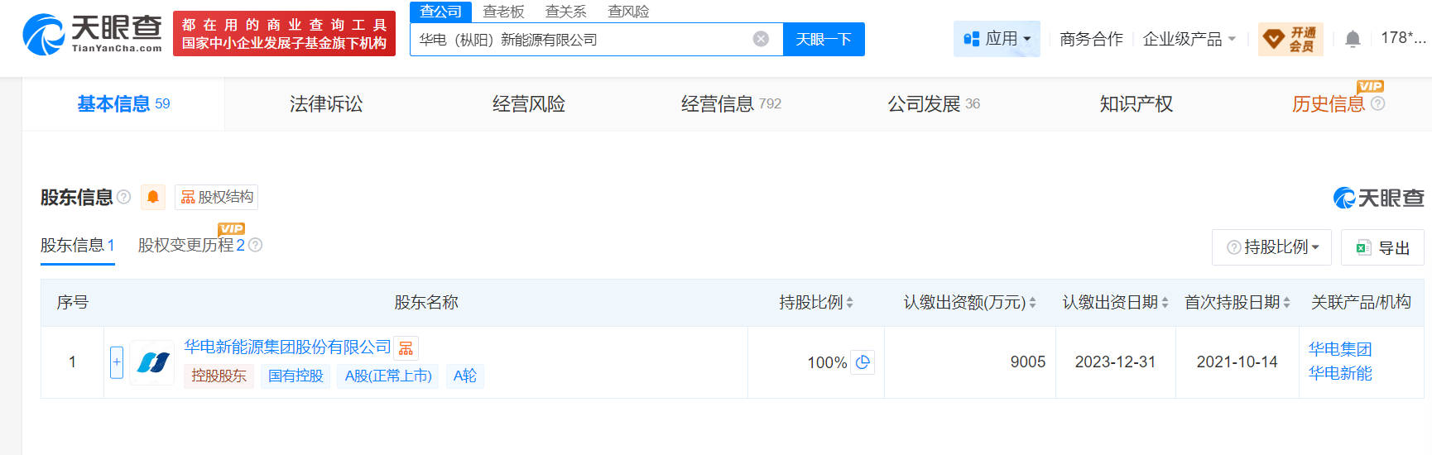The height and width of the screenshot is (455, 1432).
Task: Open 华电新能源集团股份有限公司 shareholder link
Action: pyautogui.click(x=287, y=347)
